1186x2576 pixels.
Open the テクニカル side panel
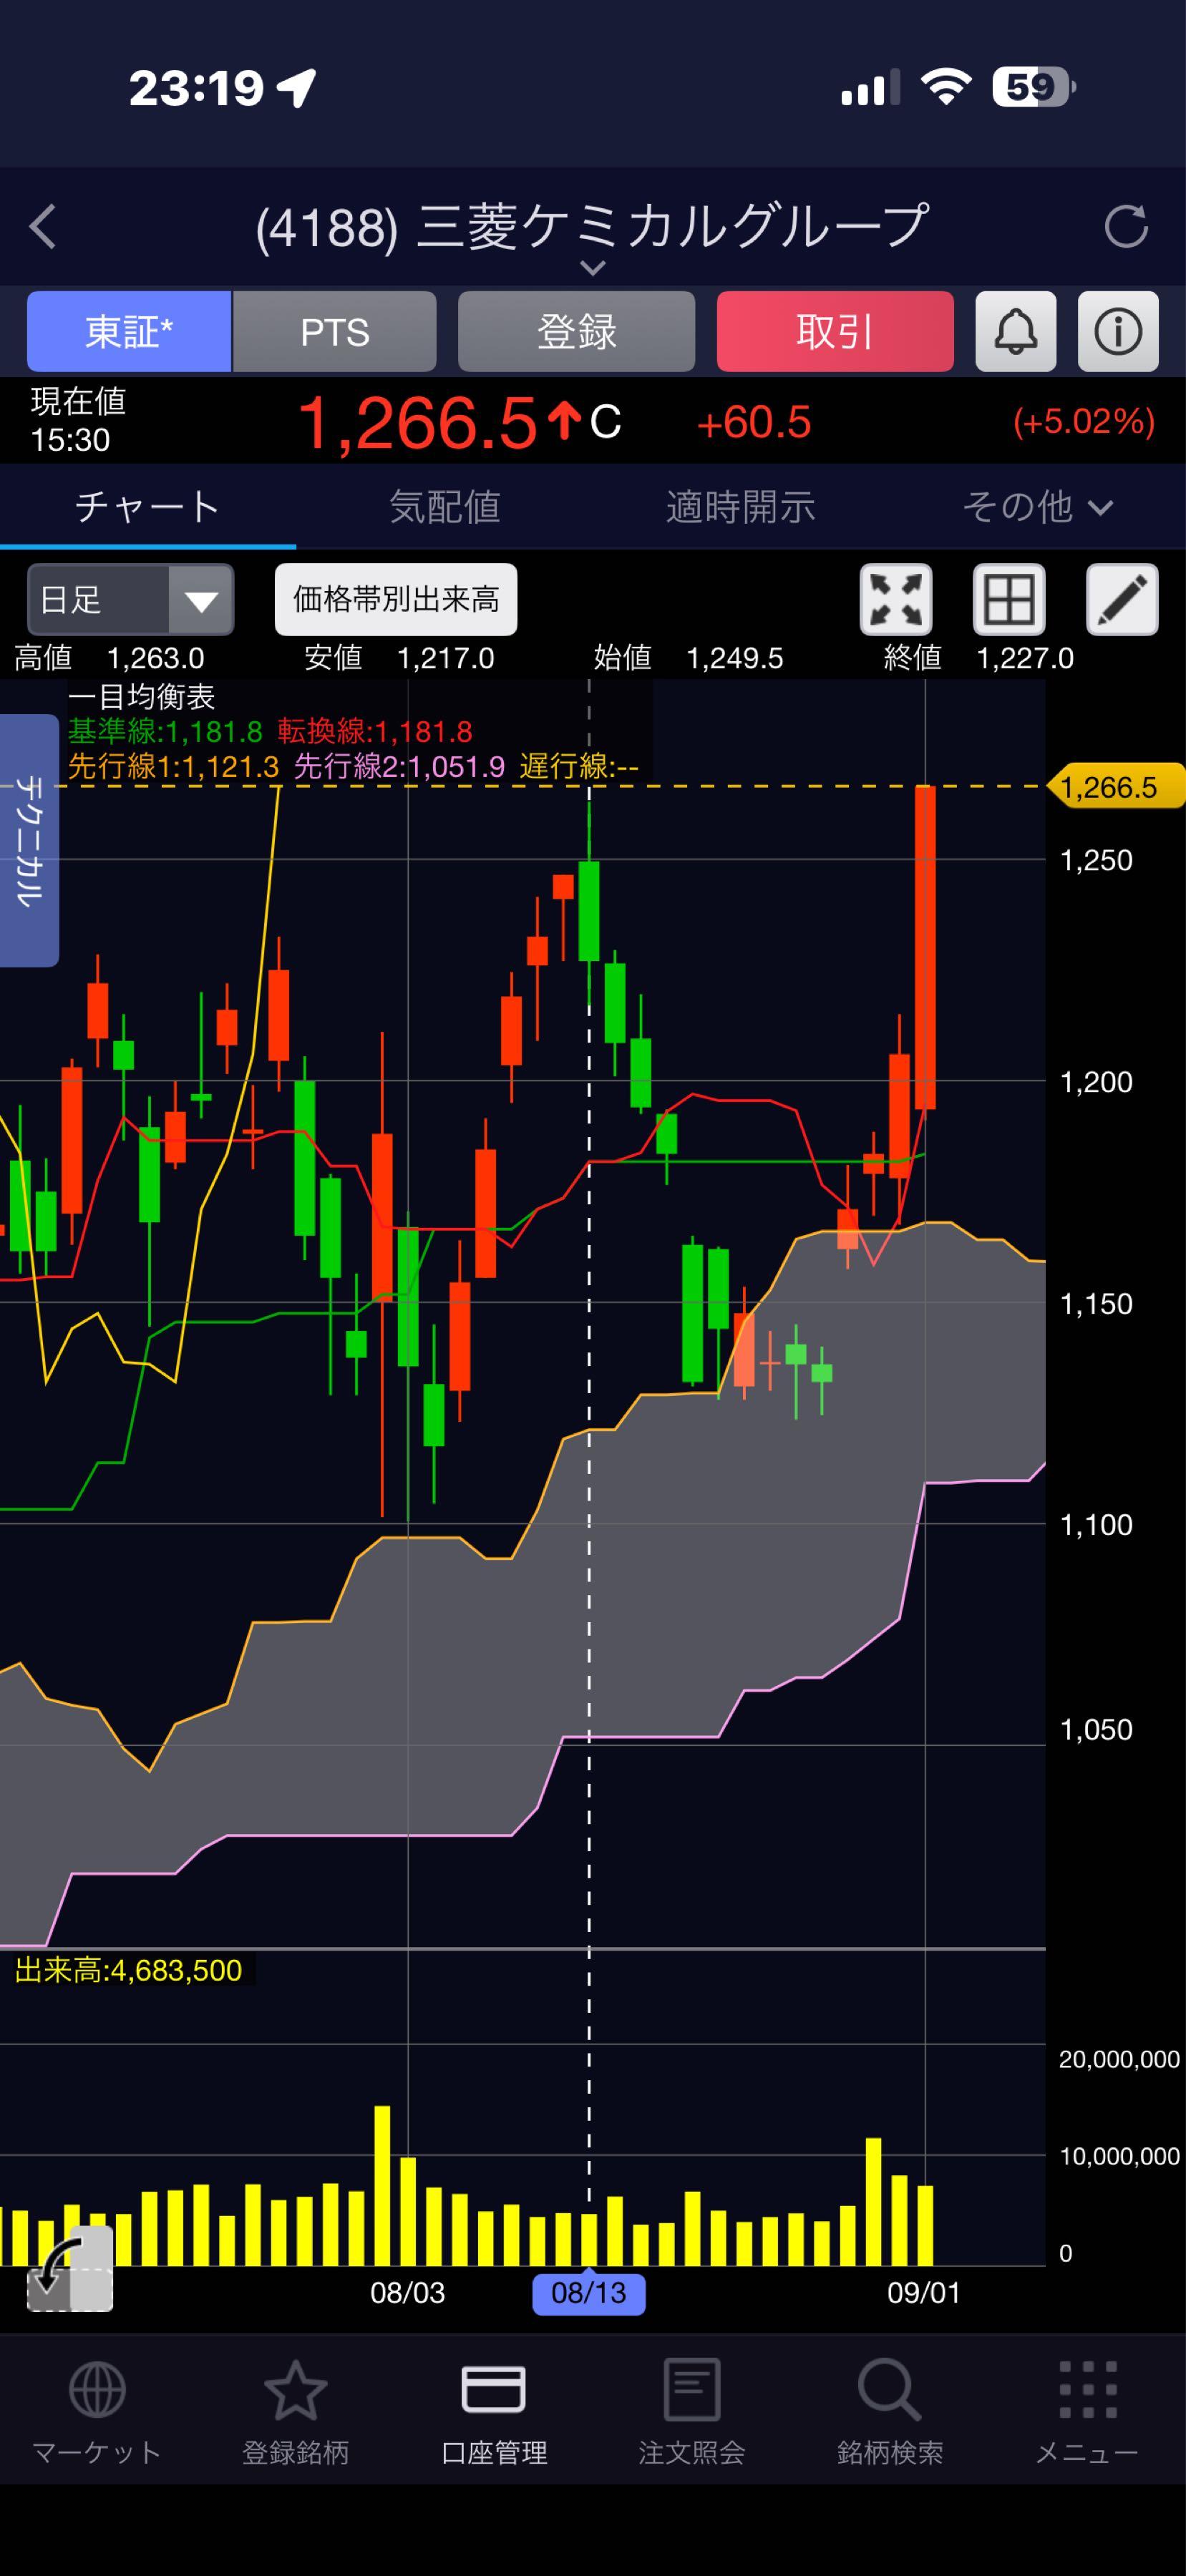coord(29,840)
